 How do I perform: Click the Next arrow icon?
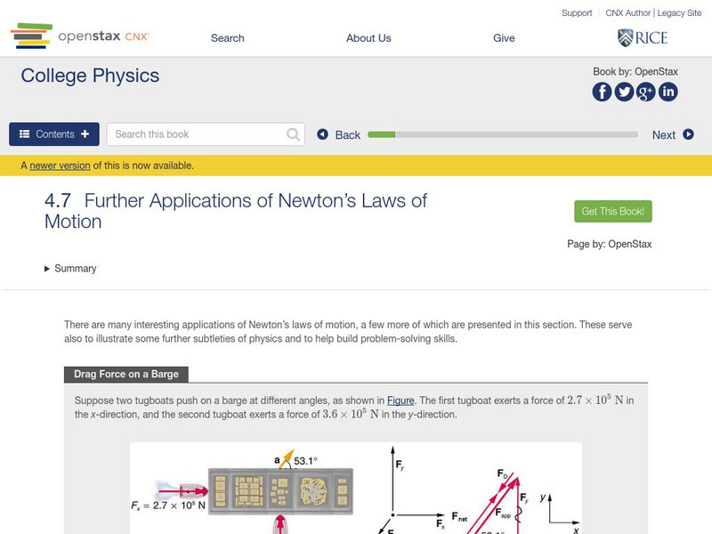pos(688,134)
